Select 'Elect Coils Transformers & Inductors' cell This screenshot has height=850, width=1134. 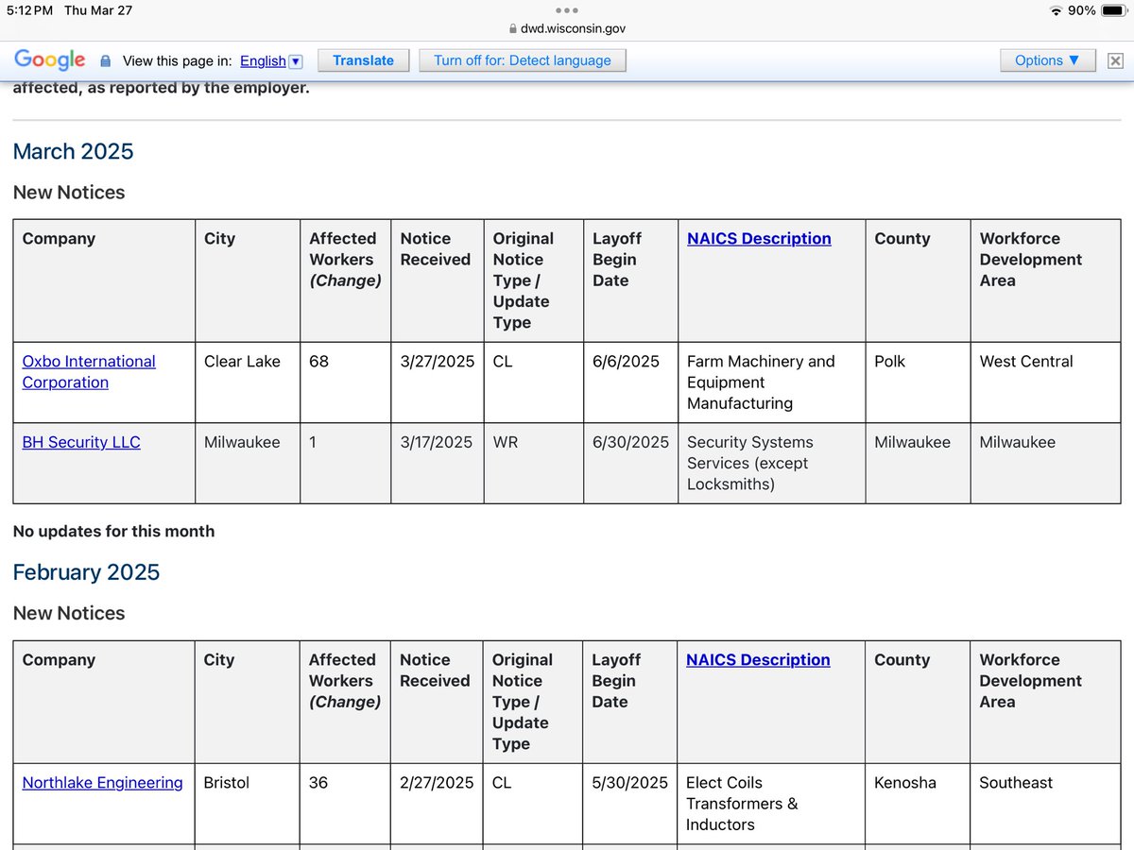tap(771, 803)
